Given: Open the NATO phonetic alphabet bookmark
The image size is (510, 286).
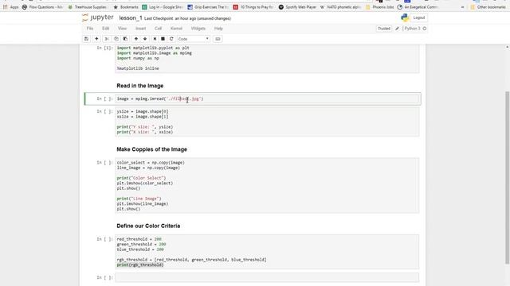Looking at the screenshot, I should pos(340,7).
